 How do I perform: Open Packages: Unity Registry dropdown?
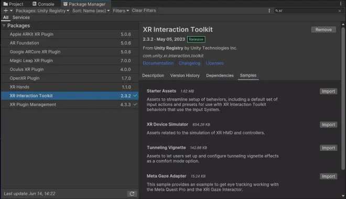pyautogui.click(x=42, y=10)
